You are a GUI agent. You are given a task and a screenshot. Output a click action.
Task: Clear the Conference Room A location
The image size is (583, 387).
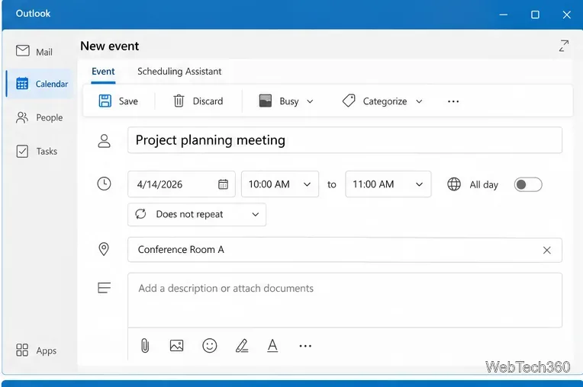[x=546, y=250]
